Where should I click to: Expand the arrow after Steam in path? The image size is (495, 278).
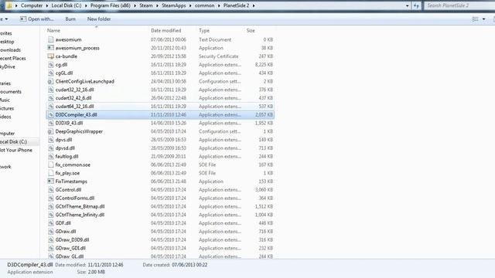pos(157,5)
